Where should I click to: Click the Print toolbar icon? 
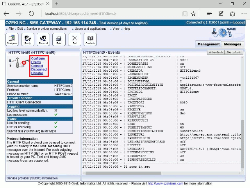pyautogui.click(x=59, y=40)
